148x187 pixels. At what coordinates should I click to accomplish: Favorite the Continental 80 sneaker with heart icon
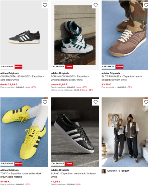pyautogui.click(x=45, y=5)
